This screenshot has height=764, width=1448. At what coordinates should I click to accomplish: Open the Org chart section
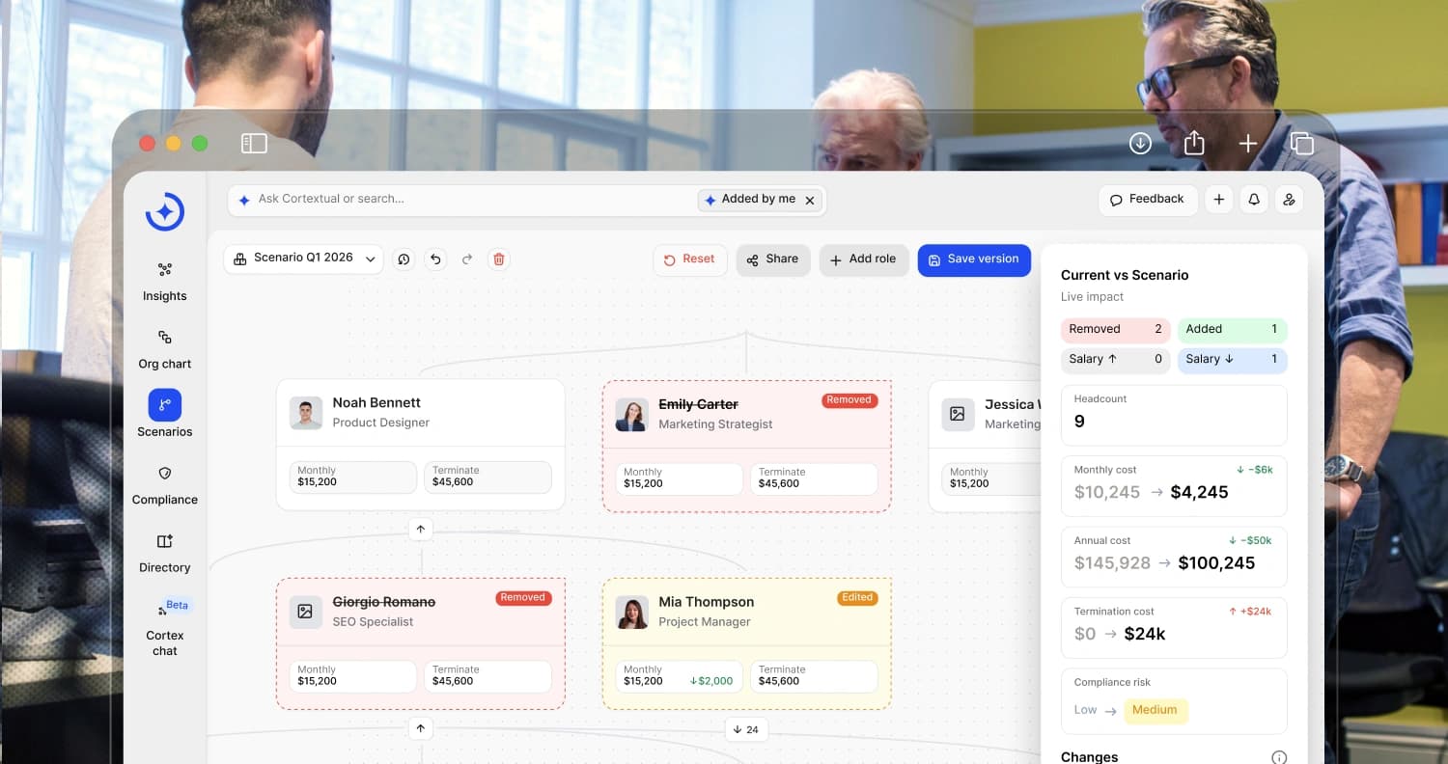click(x=165, y=349)
